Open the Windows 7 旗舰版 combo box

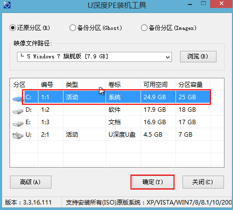pos(94,57)
